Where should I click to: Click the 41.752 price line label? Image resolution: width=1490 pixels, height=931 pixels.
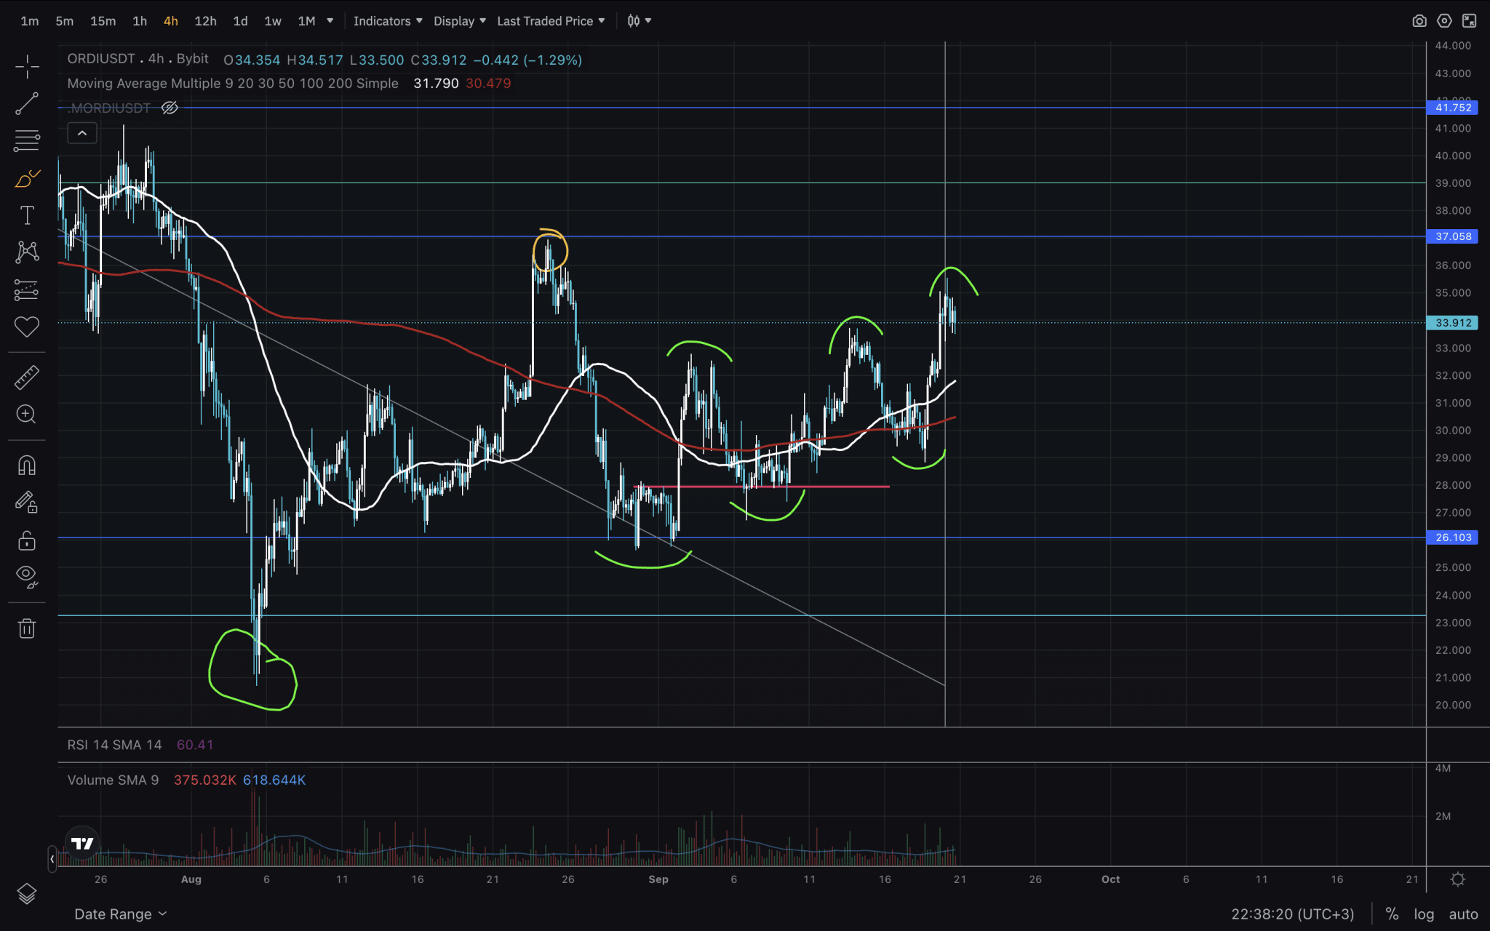[1453, 108]
